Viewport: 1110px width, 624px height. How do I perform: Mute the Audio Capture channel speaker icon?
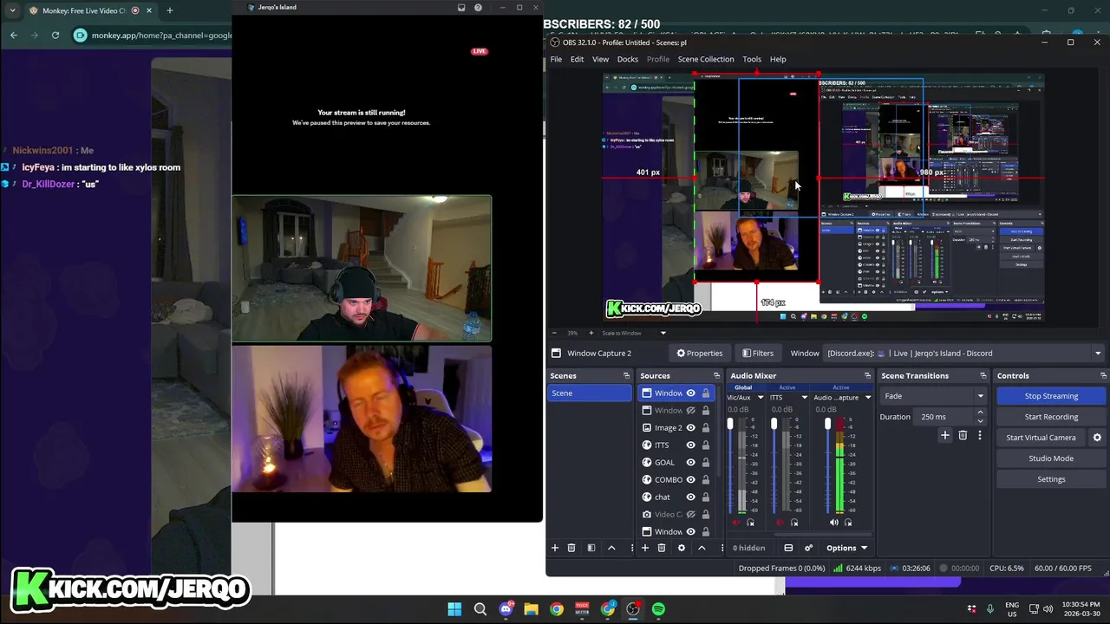point(833,523)
